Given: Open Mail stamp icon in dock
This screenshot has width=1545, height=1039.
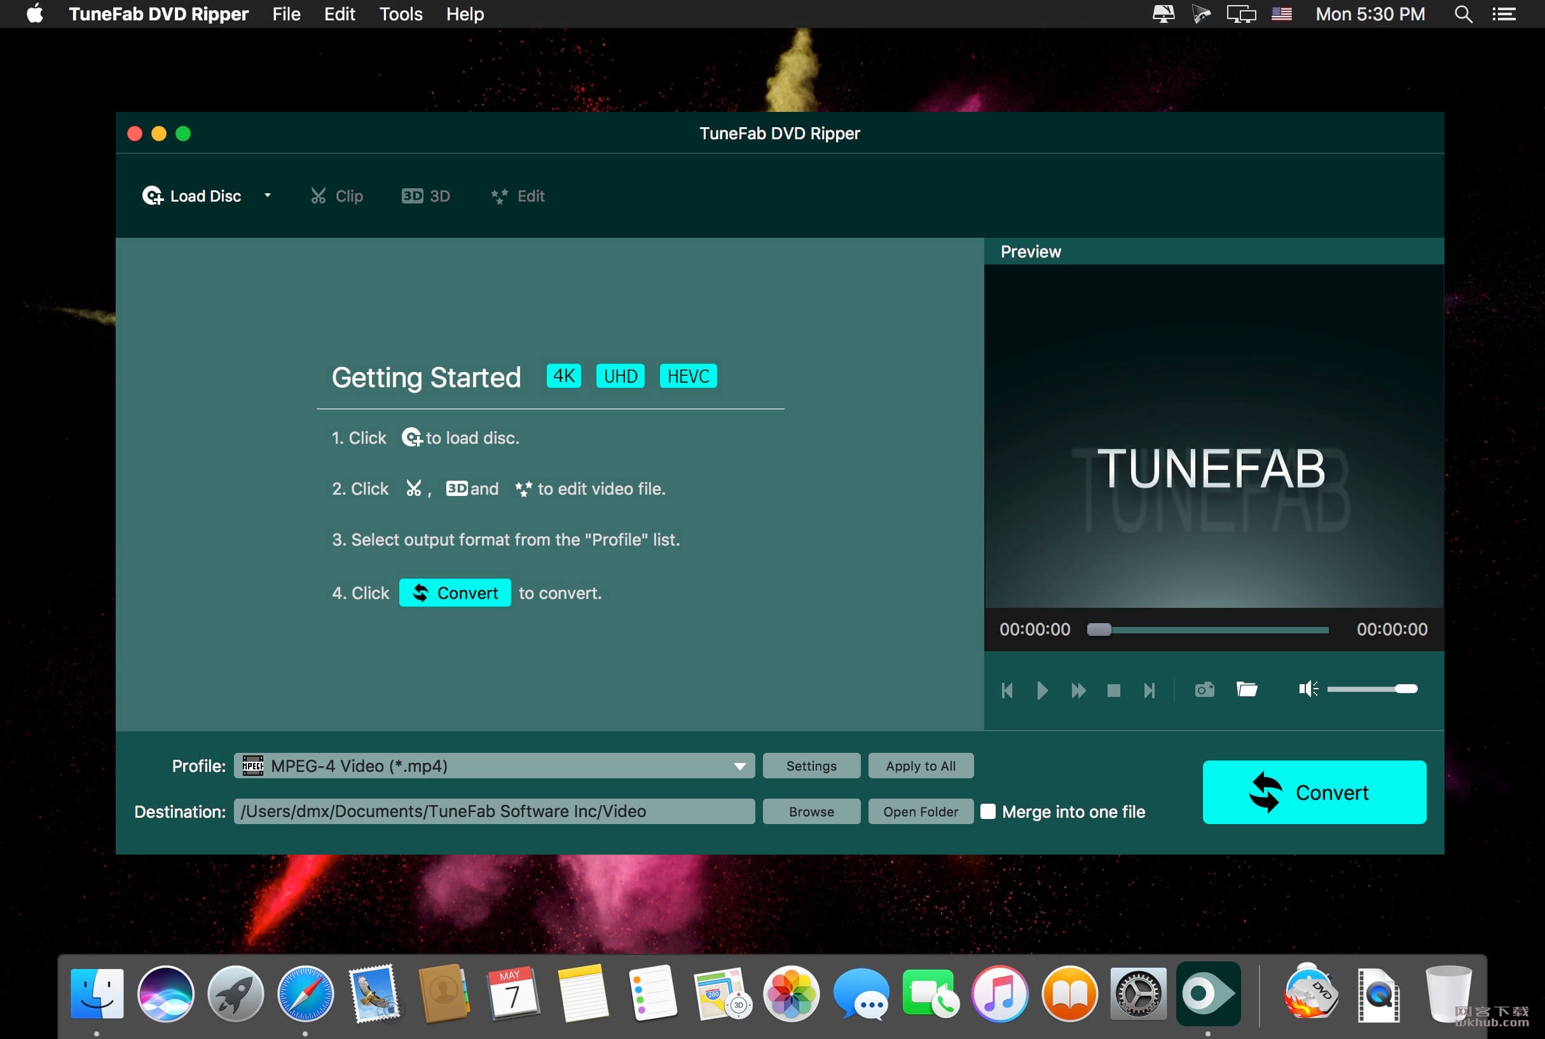Looking at the screenshot, I should click(375, 994).
